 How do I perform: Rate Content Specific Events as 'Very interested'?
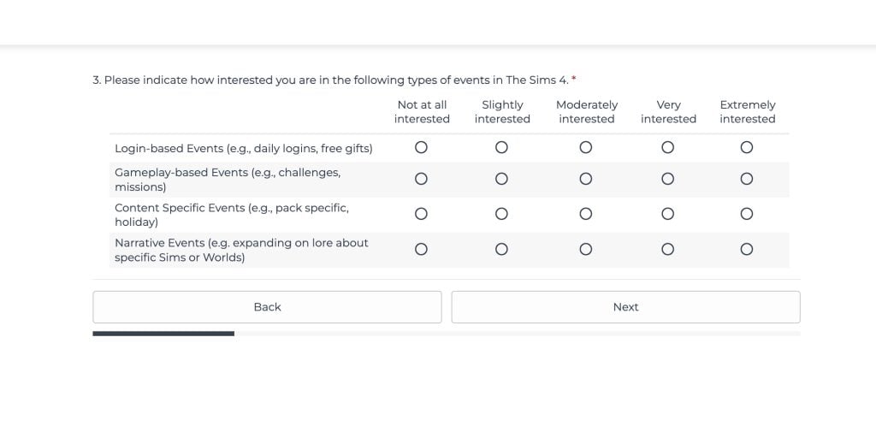tap(668, 214)
